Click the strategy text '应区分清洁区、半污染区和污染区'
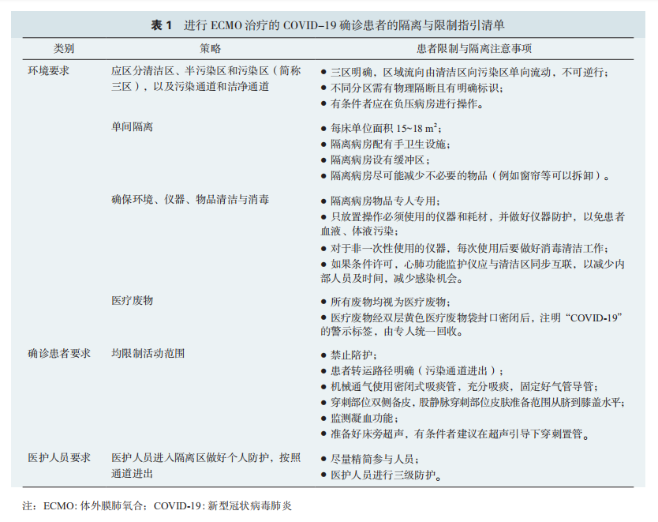This screenshot has height=522, width=658. (x=190, y=70)
